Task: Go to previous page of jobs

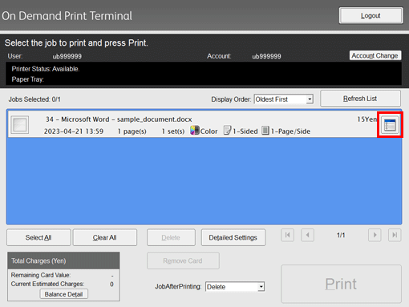Action: (x=307, y=235)
